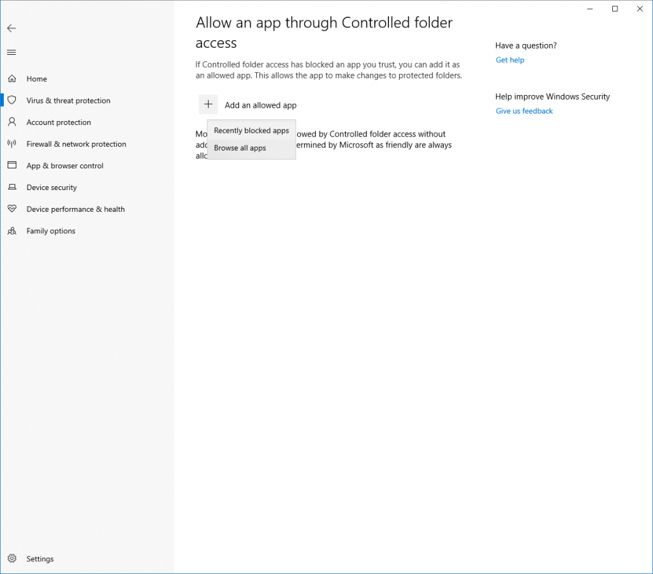Maximize the Windows Security window
The height and width of the screenshot is (574, 653).
(615, 9)
